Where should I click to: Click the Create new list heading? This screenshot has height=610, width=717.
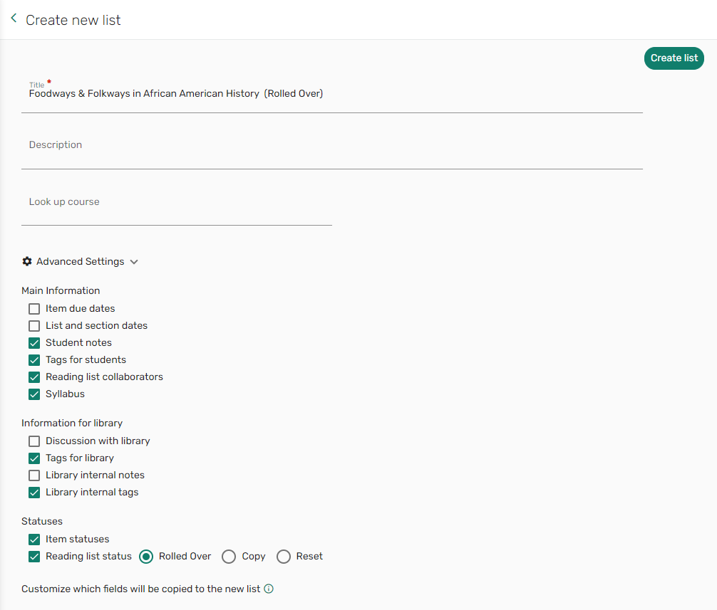73,20
